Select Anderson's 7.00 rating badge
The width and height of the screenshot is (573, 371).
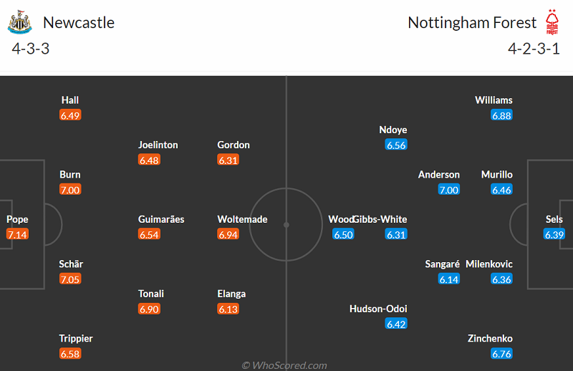coord(448,190)
